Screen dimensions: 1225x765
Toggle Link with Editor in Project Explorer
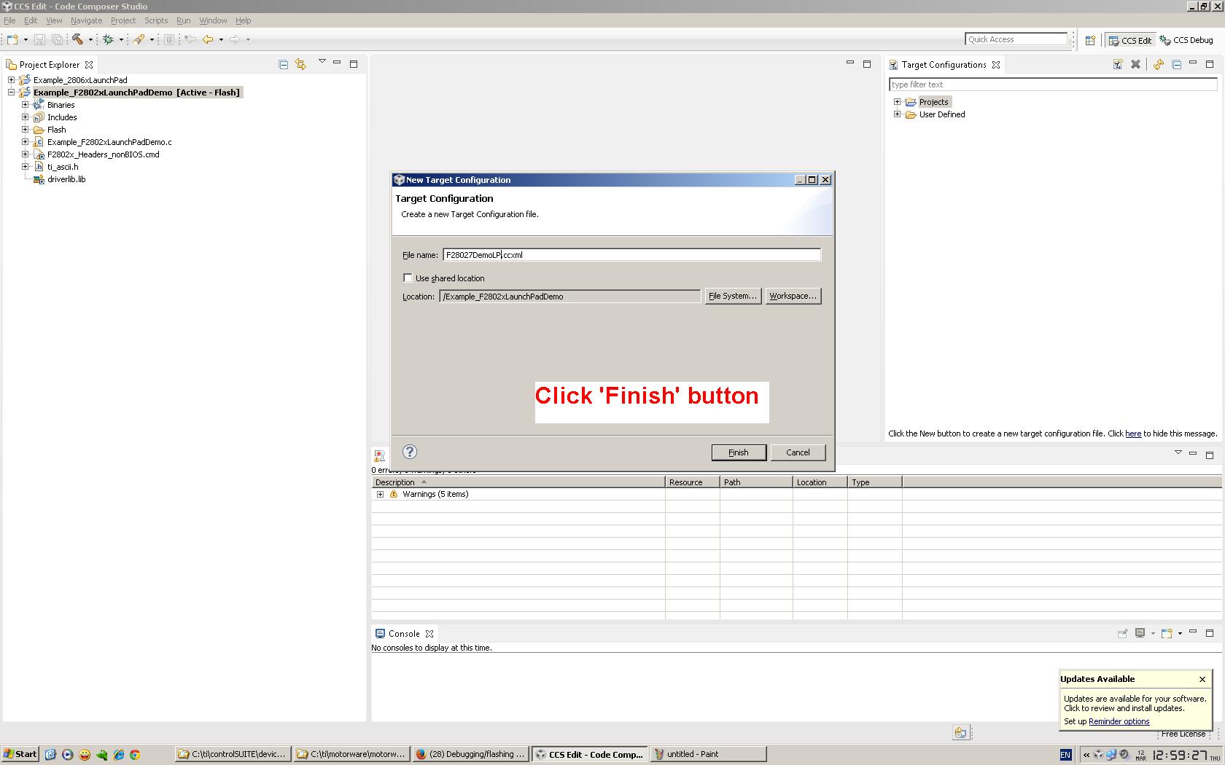(300, 64)
